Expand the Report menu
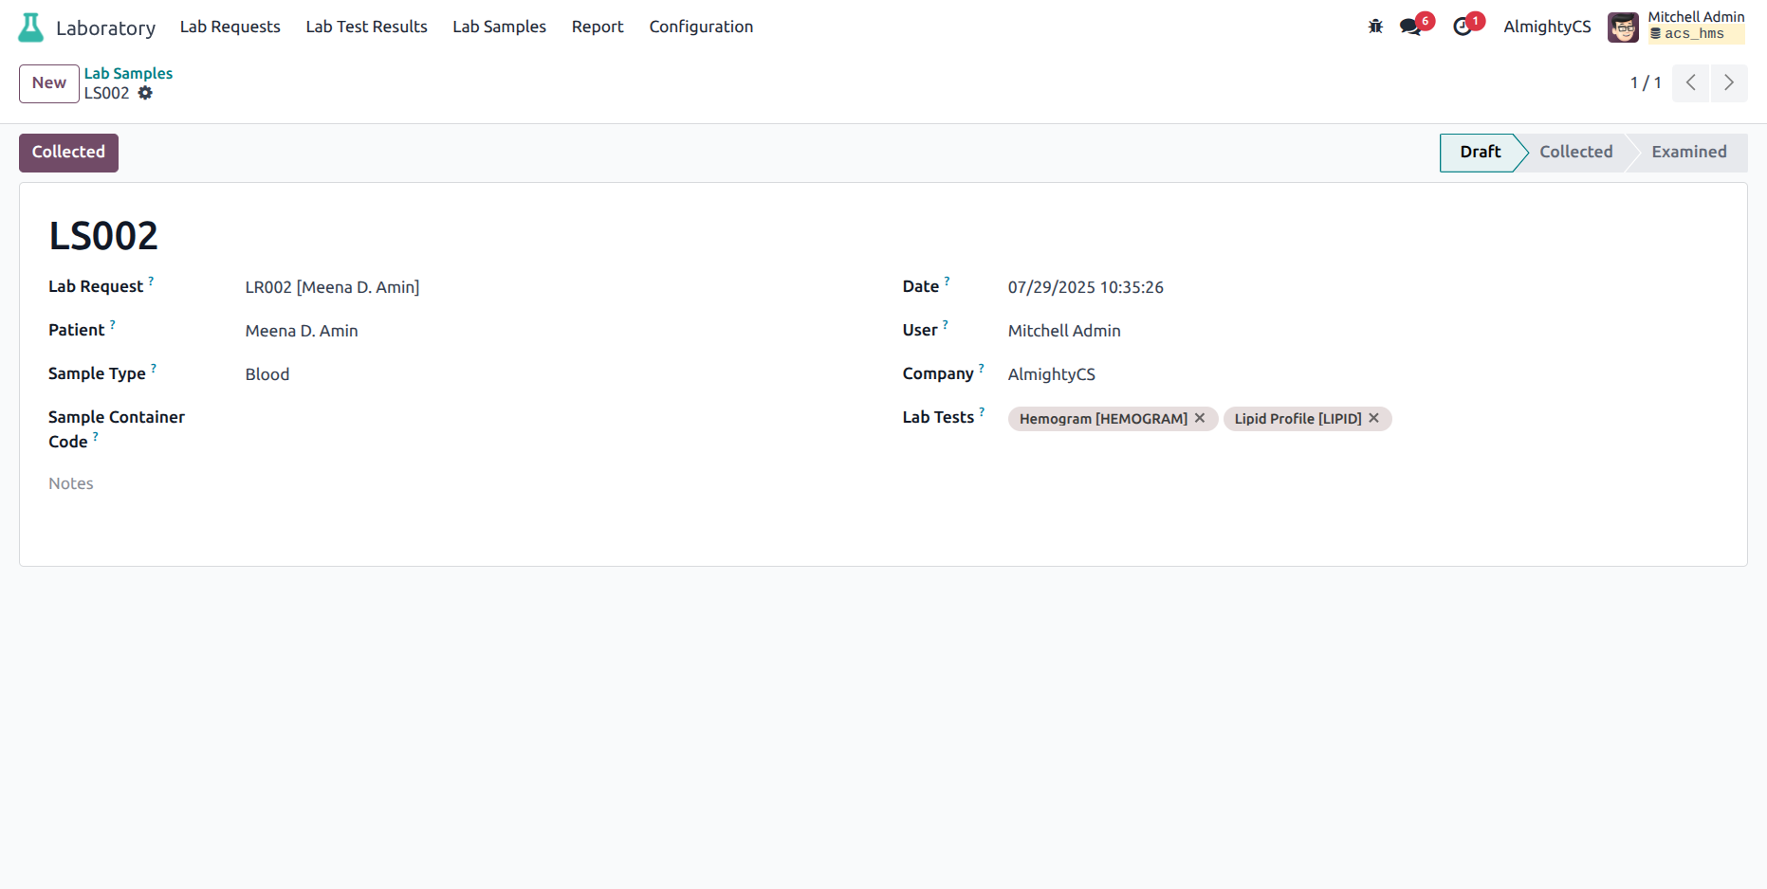 (x=597, y=27)
